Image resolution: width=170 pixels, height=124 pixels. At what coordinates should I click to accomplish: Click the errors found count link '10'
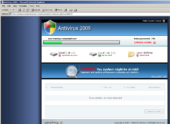pos(154,43)
